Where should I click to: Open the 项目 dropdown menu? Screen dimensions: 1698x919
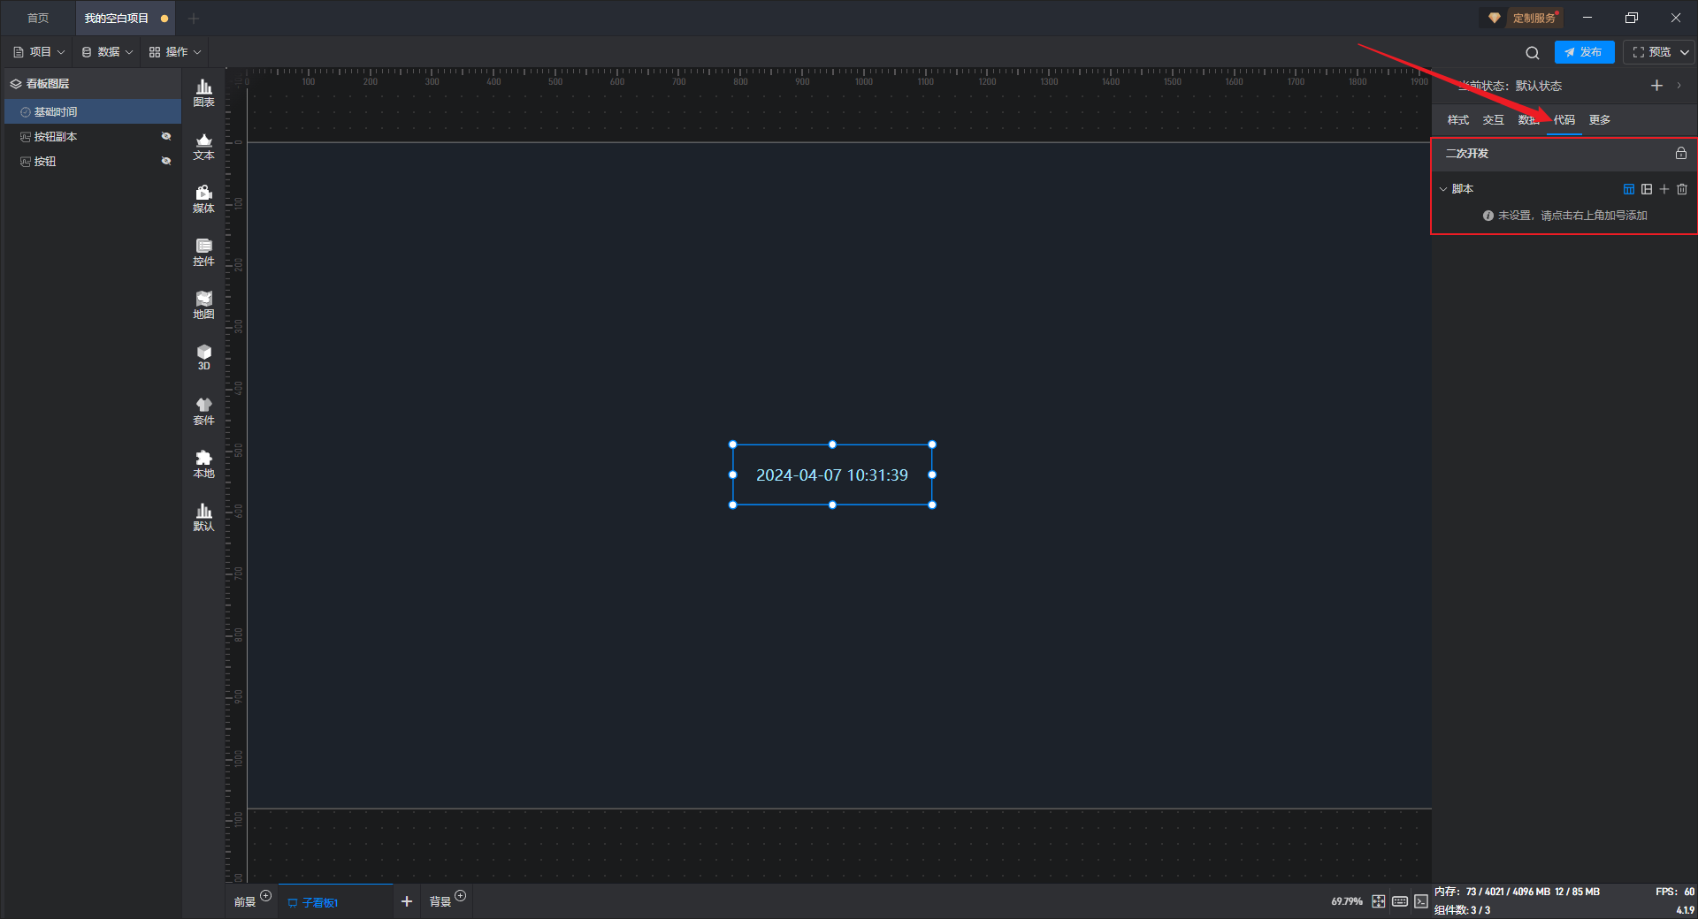coord(39,52)
